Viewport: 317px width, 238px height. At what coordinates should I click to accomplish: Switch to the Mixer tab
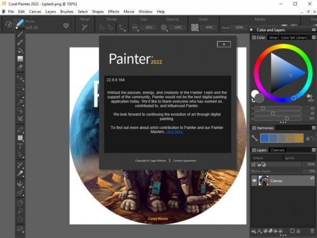tap(273, 38)
